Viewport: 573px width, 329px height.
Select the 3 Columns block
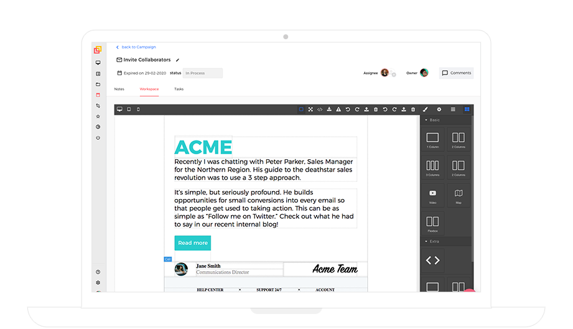click(x=432, y=167)
